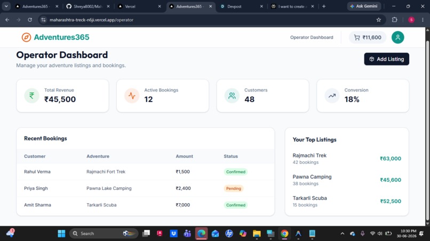This screenshot has height=241, width=430.
Task: Click the ₹63,000 listing revenue value
Action: [391, 159]
